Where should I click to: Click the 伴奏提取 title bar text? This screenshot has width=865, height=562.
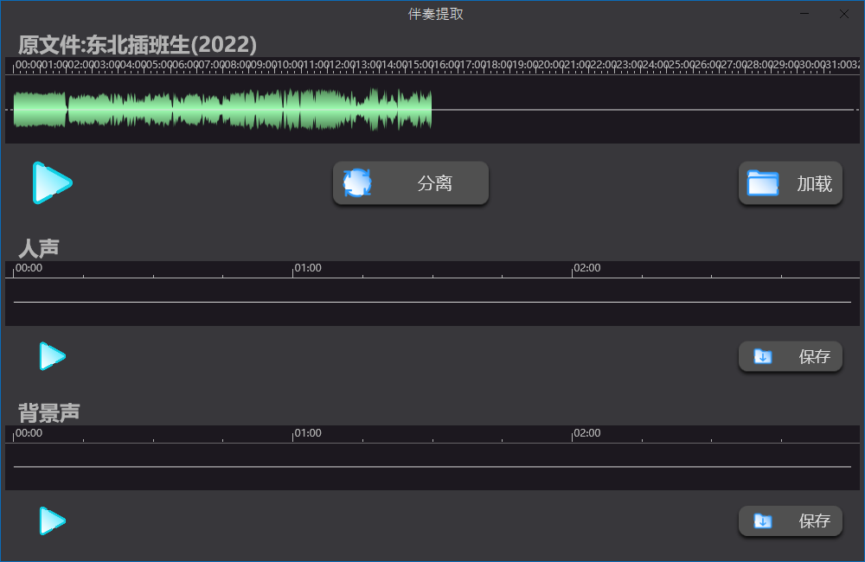(434, 14)
